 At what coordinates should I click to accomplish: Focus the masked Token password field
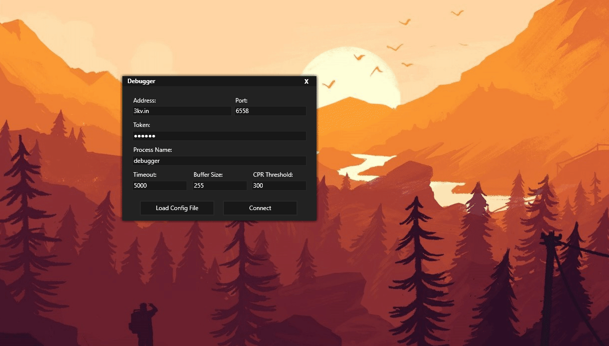tap(219, 136)
